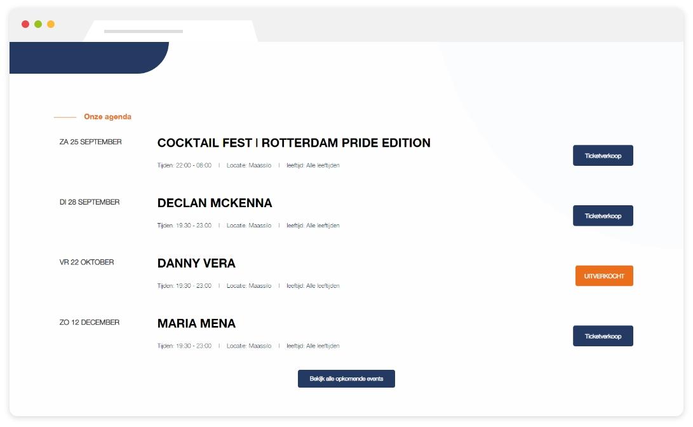
Task: Open the Declan McKenna event title
Action: (215, 203)
